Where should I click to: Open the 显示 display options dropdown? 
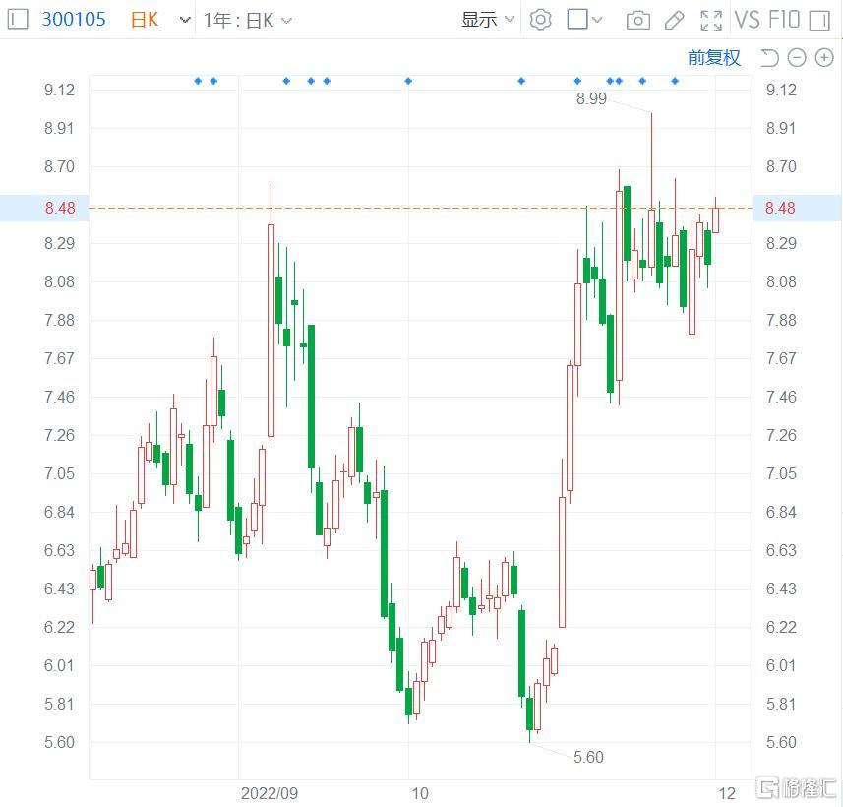[488, 20]
